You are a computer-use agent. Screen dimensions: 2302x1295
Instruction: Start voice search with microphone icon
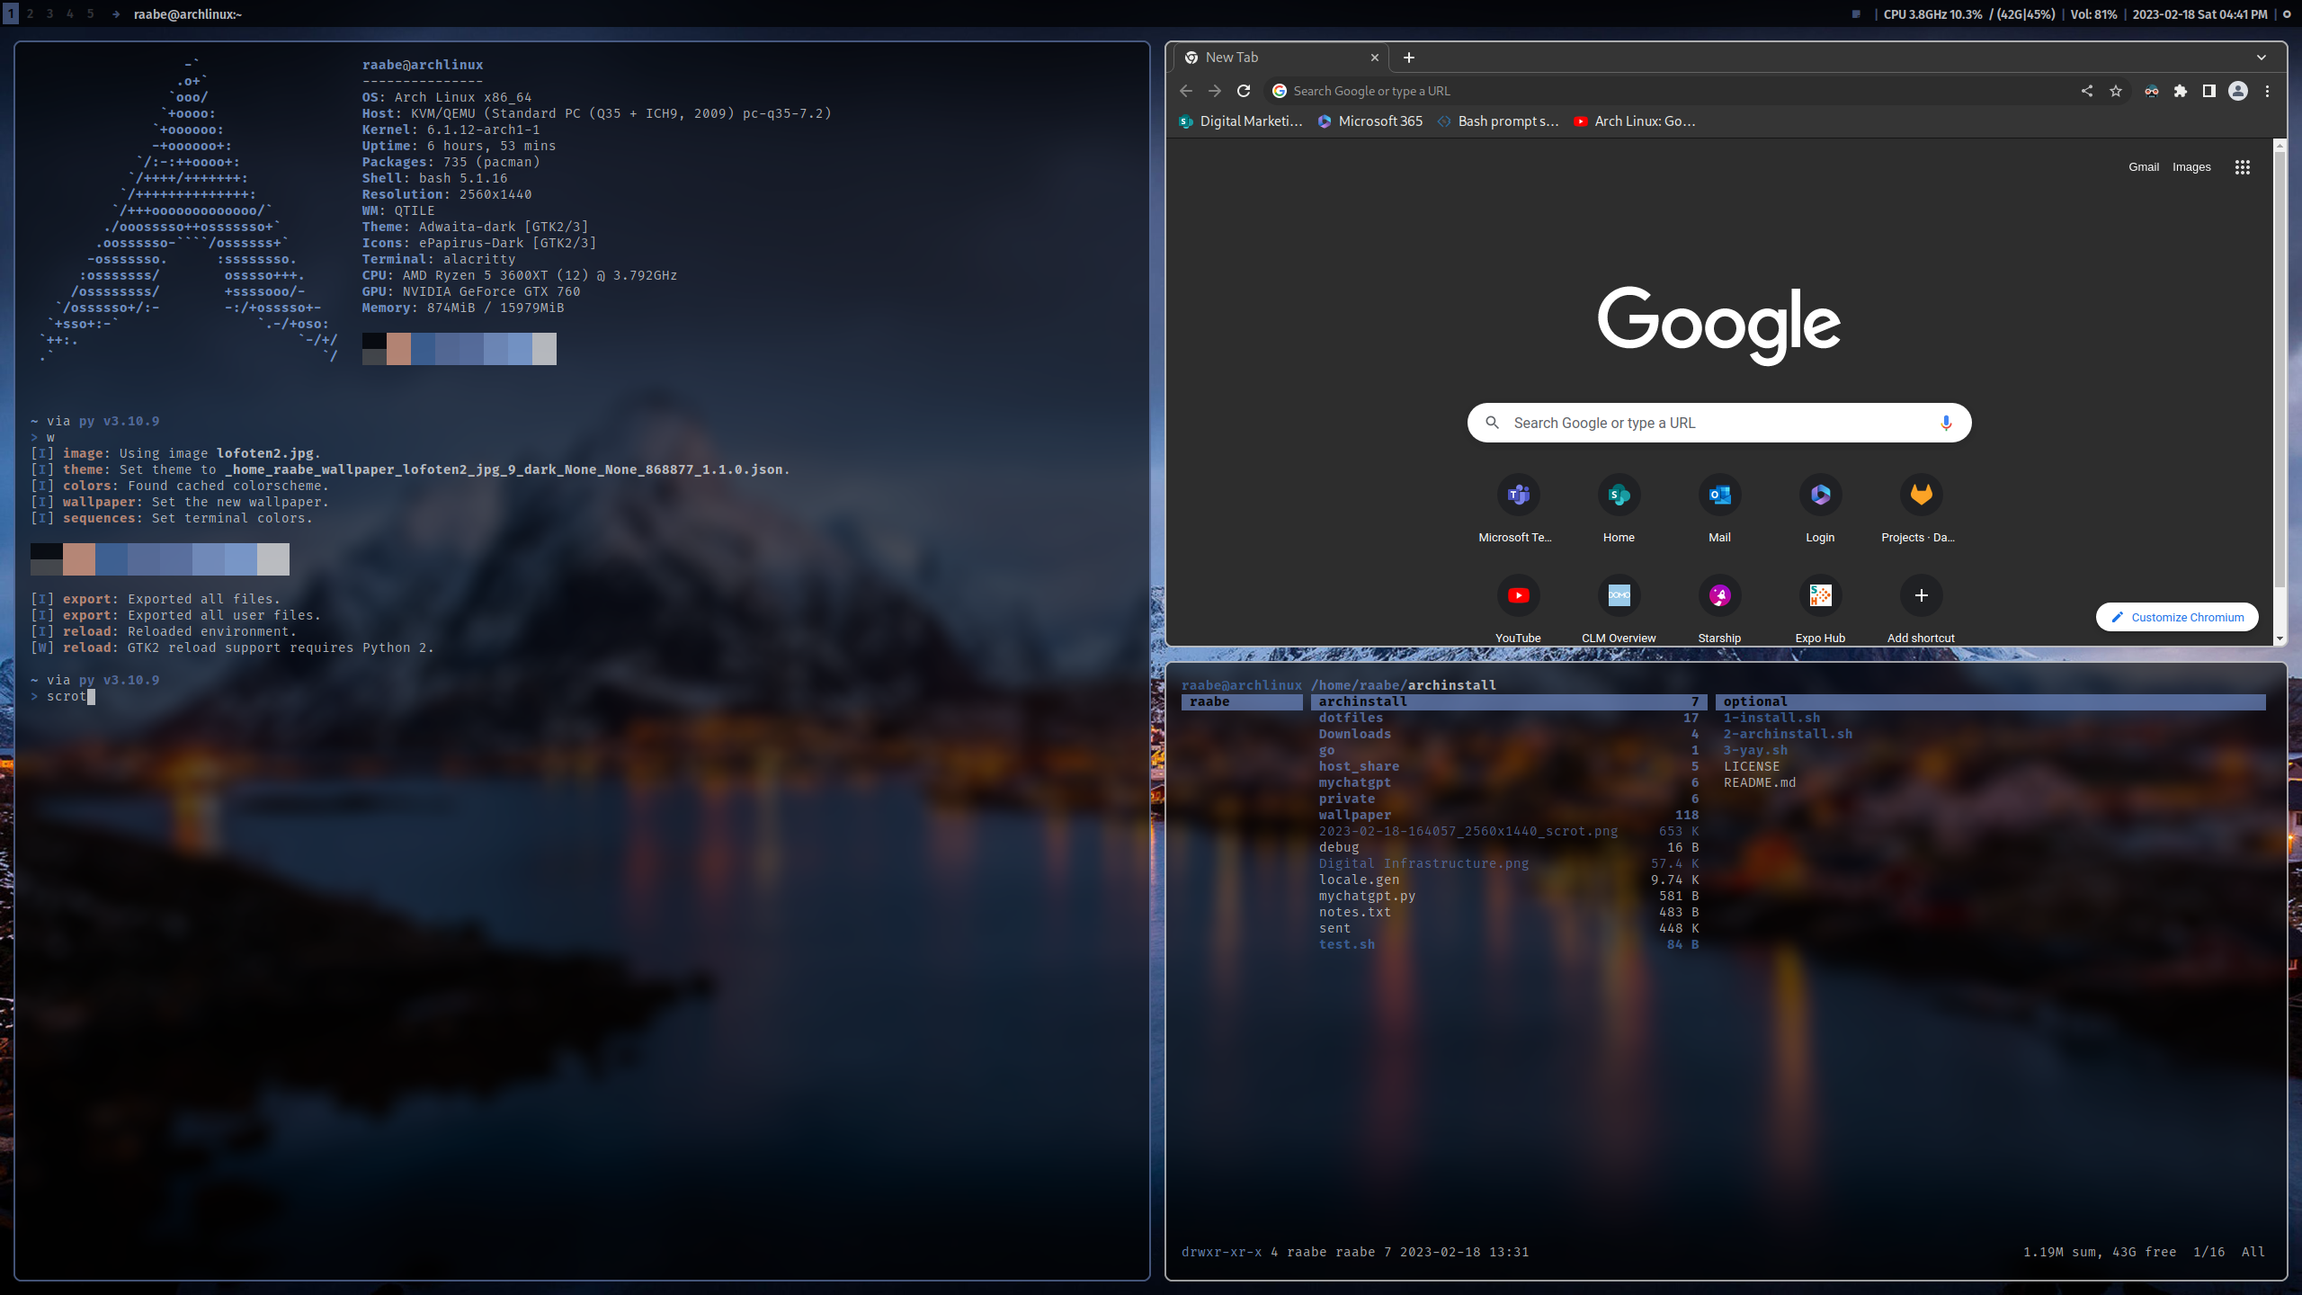[x=1946, y=423]
